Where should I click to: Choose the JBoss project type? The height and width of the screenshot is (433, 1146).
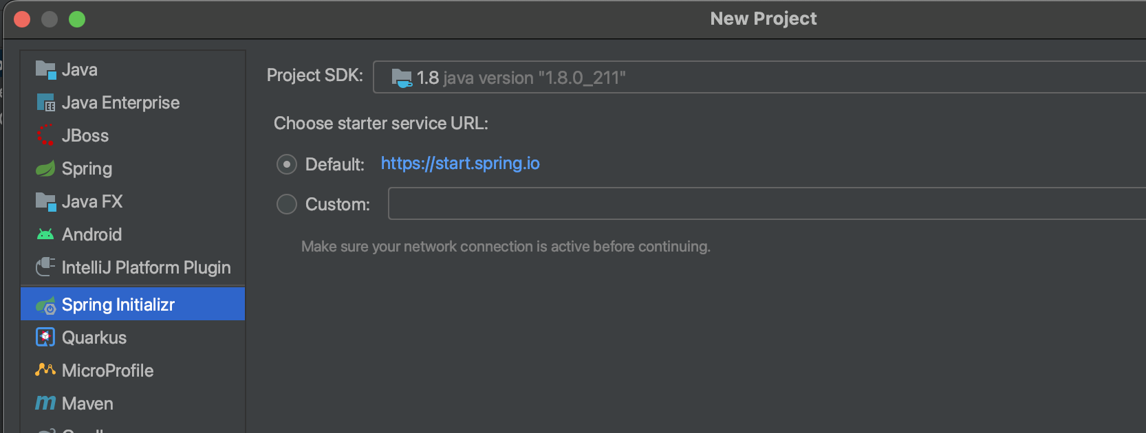click(x=133, y=135)
